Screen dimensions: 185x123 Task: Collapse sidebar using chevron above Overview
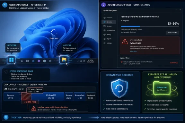point(104,15)
